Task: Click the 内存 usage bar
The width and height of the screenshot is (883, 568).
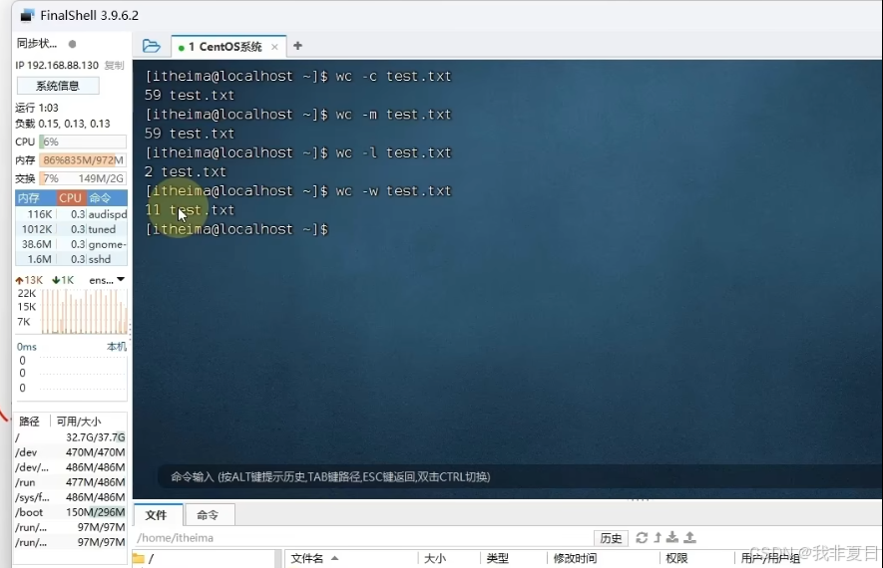Action: [83, 160]
